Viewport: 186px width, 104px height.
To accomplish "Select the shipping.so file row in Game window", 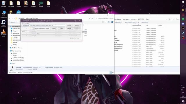I will 139,47.
